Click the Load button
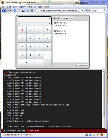The image size is (108, 138). tap(79, 65)
